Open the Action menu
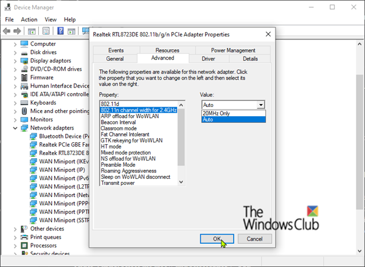The image size is (365, 267). [x=29, y=19]
